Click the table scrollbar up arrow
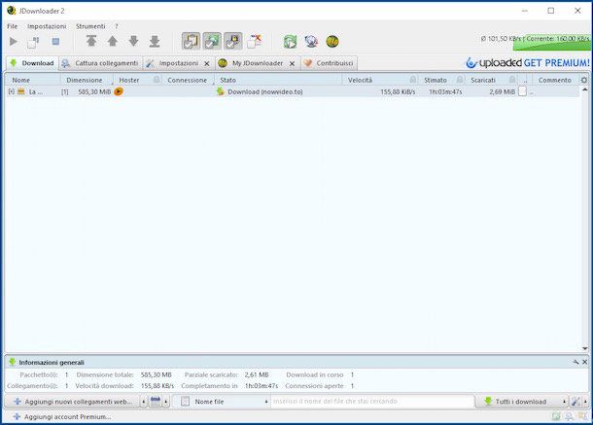Image resolution: width=593 pixels, height=425 pixels. [585, 89]
